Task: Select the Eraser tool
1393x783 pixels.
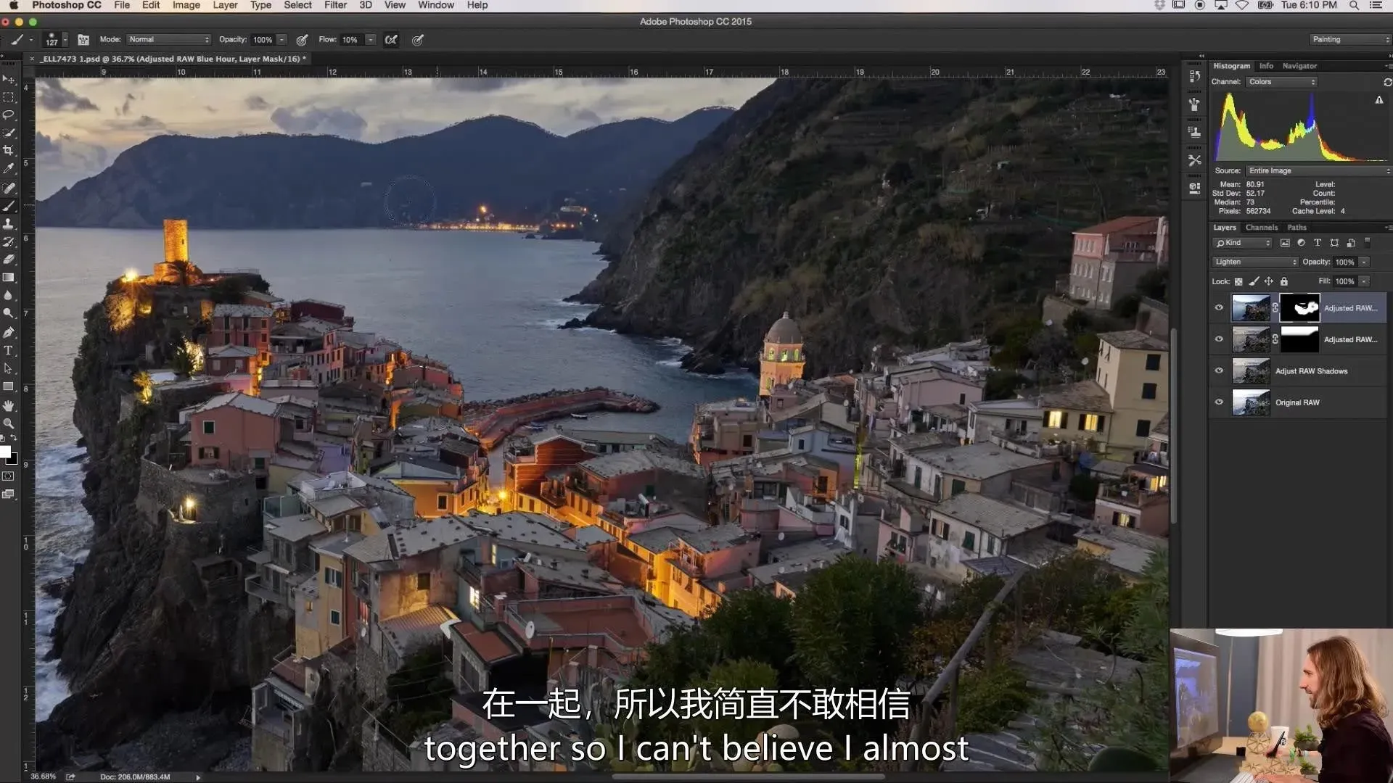Action: click(9, 260)
